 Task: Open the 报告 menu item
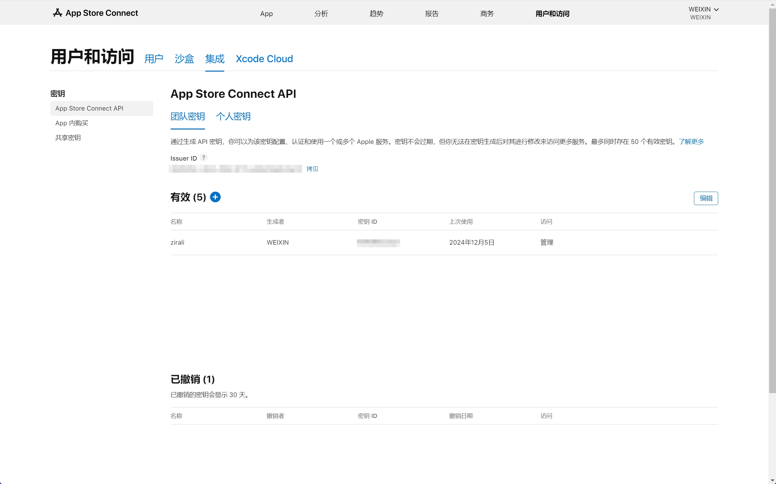coord(432,13)
